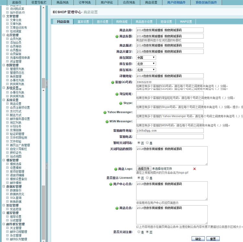The height and width of the screenshot is (242, 243).
Task: Click plus icon next to 关注管理
Action: (7, 228)
